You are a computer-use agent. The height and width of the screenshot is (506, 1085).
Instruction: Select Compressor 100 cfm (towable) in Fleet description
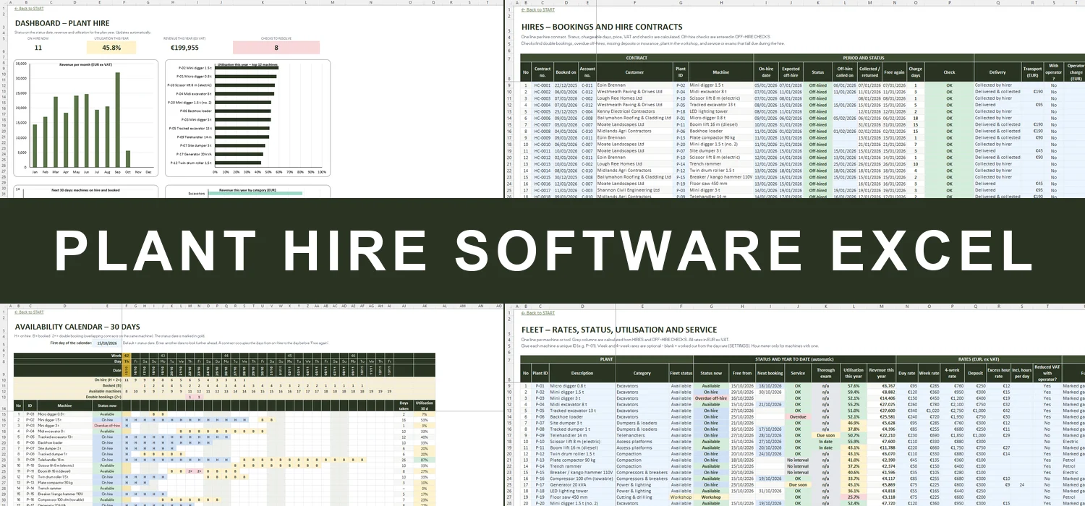tap(582, 479)
